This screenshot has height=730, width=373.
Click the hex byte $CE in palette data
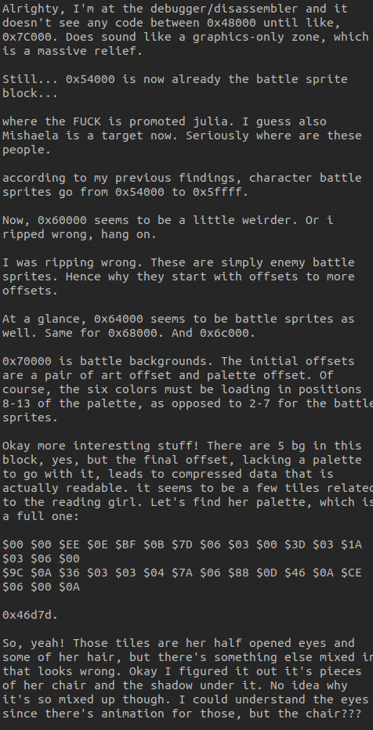(351, 573)
